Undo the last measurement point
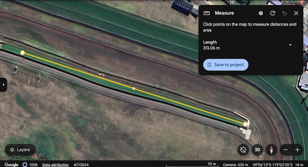The width and height of the screenshot is (308, 167). click(284, 13)
